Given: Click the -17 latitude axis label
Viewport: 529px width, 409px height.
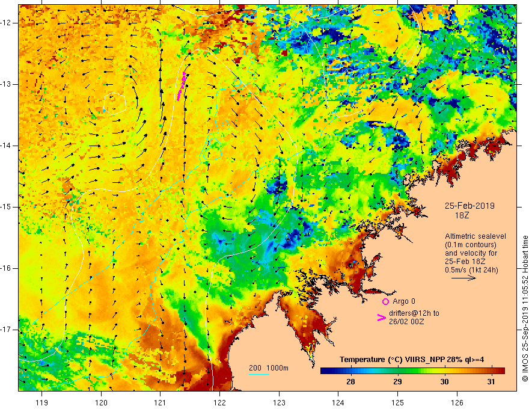Looking at the screenshot, I should [7, 330].
